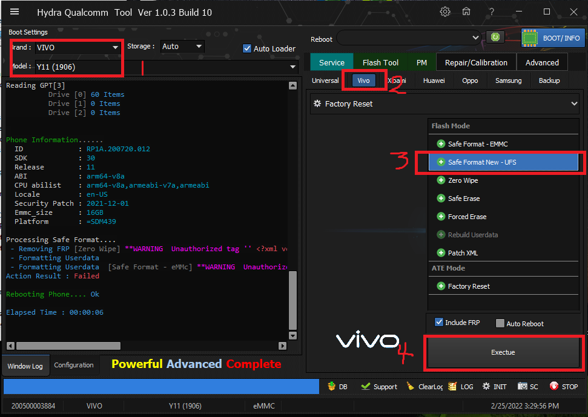Click status bar date and time
This screenshot has height=417, width=588.
pos(524,406)
